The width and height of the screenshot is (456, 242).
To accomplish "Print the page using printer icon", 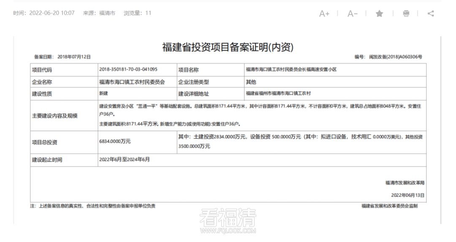I will (406, 13).
